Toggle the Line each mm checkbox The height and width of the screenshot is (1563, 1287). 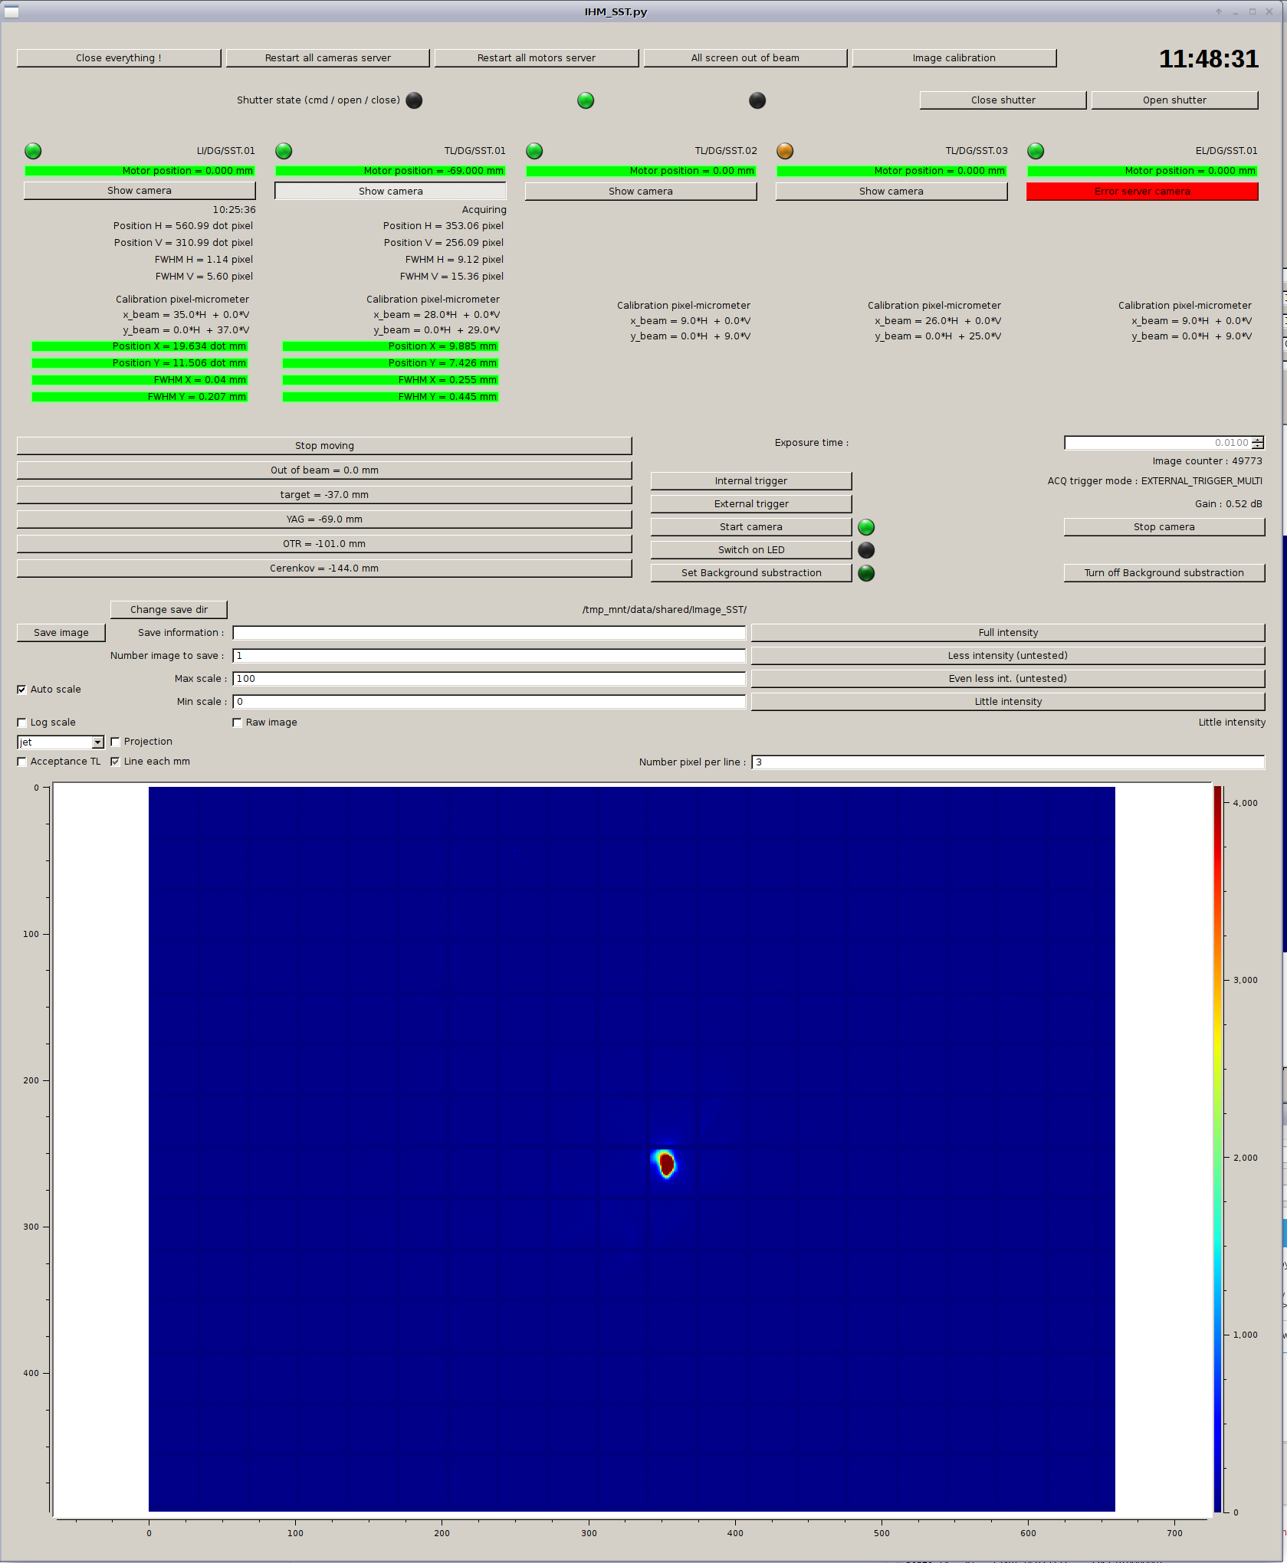coord(115,762)
